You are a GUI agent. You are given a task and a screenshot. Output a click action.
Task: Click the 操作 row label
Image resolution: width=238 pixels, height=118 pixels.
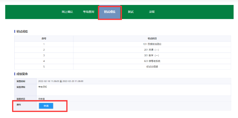click(19, 105)
